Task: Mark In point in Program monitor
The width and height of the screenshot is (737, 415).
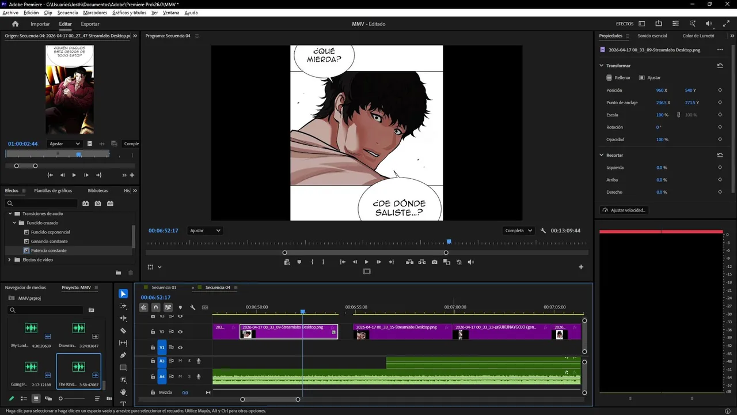Action: click(x=312, y=262)
